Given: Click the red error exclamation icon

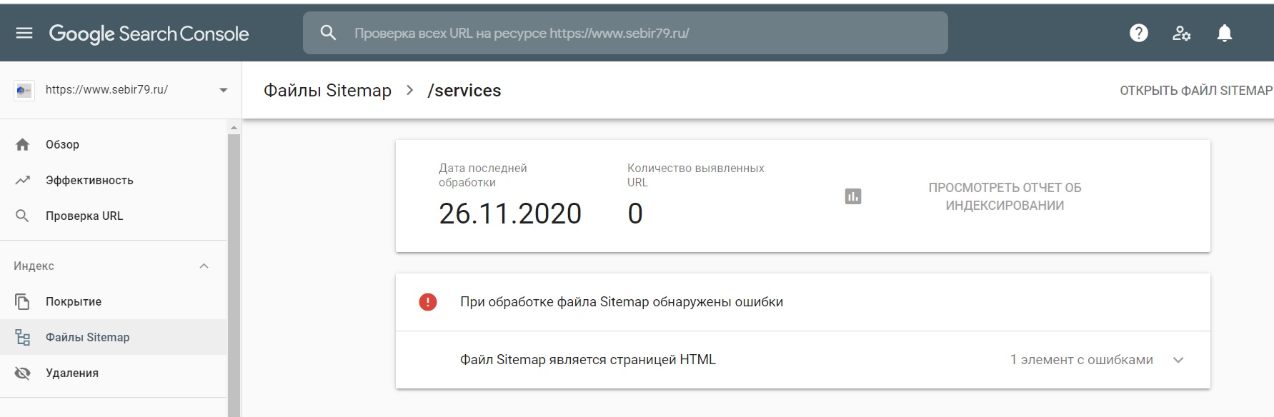Looking at the screenshot, I should pos(427,302).
